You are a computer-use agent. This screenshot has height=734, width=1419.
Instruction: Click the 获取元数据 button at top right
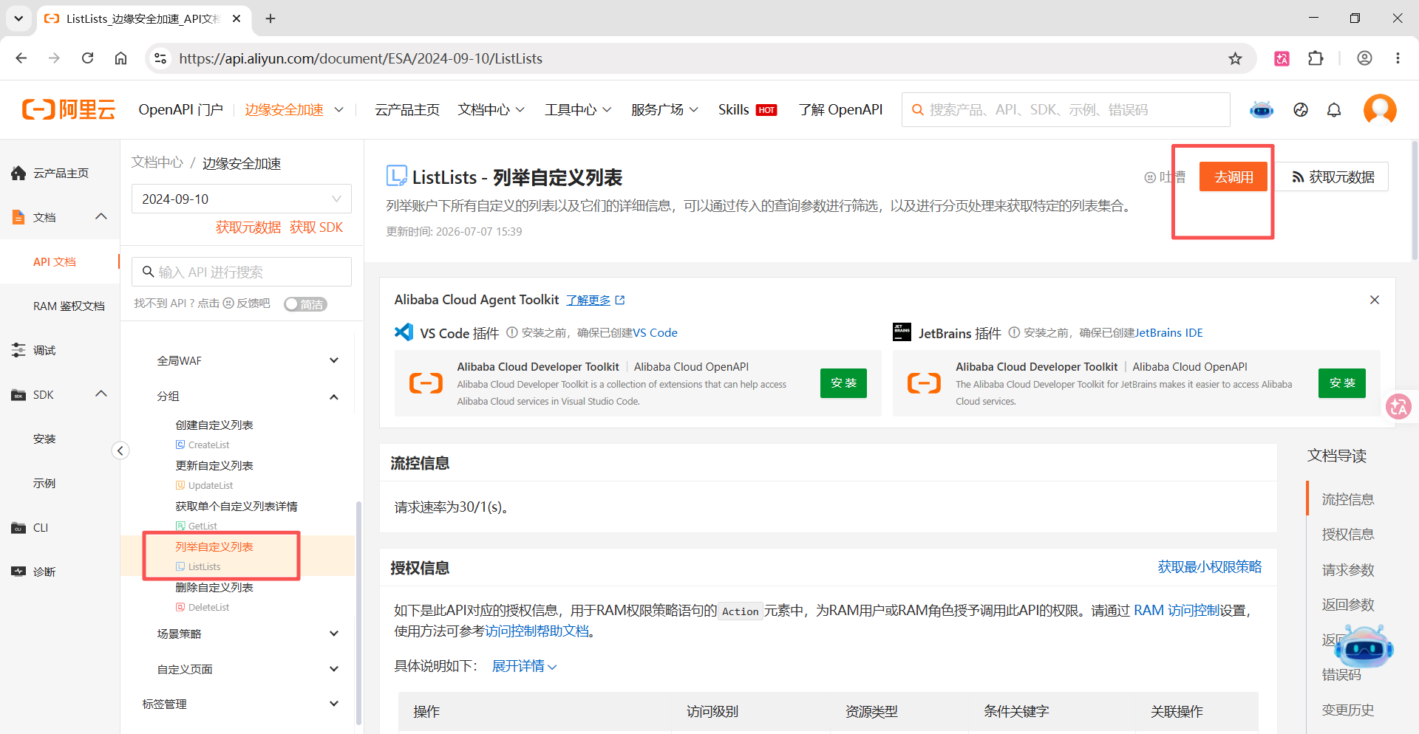coord(1333,177)
